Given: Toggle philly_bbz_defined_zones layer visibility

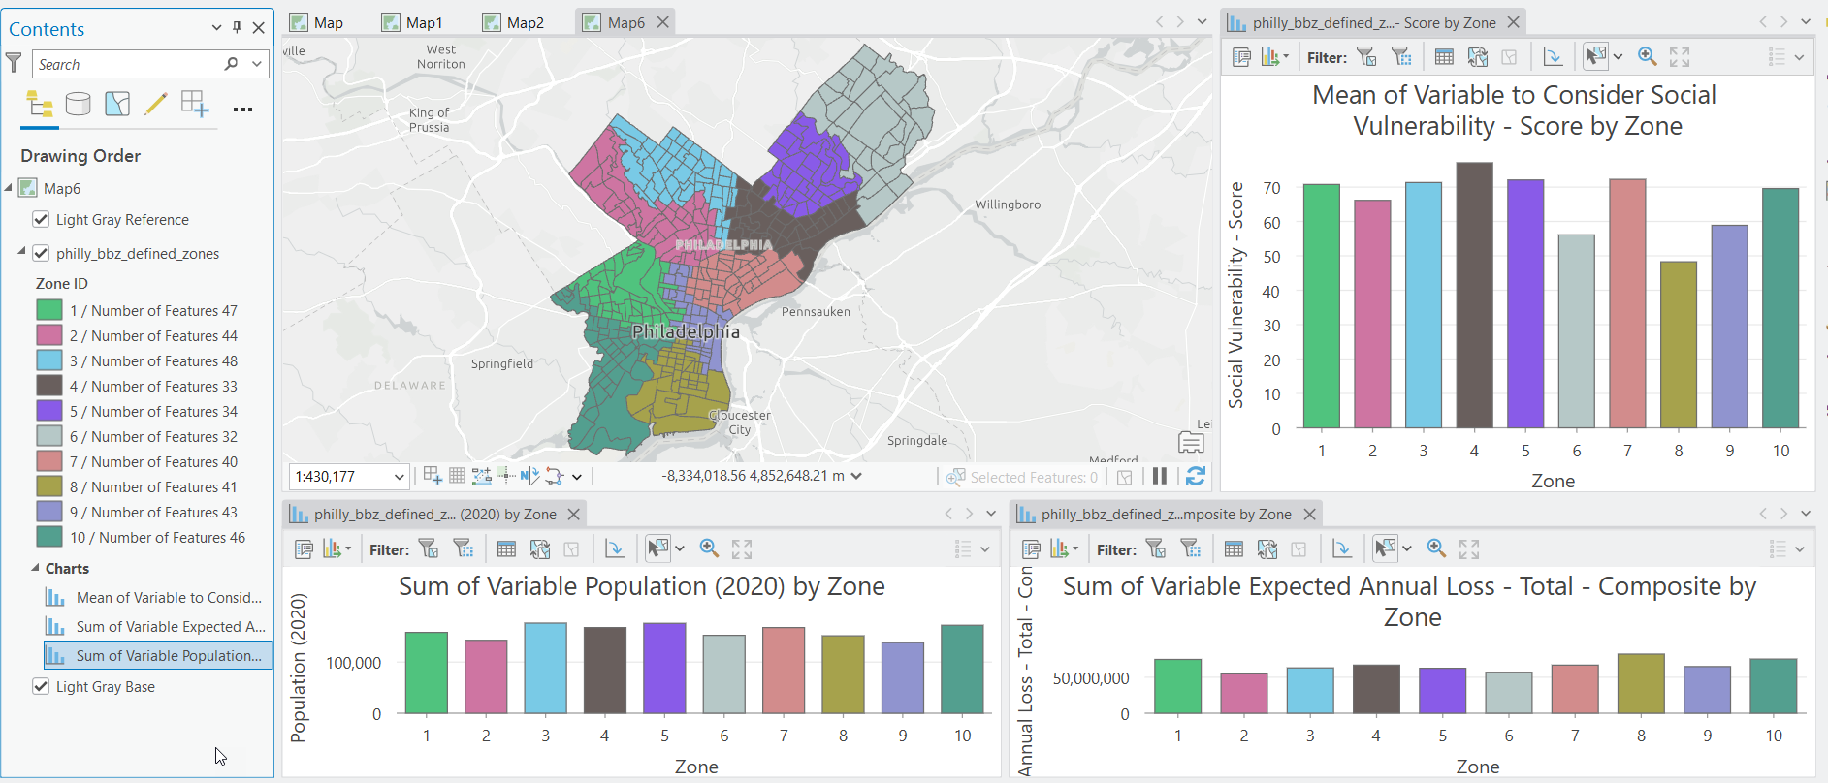Looking at the screenshot, I should [41, 253].
